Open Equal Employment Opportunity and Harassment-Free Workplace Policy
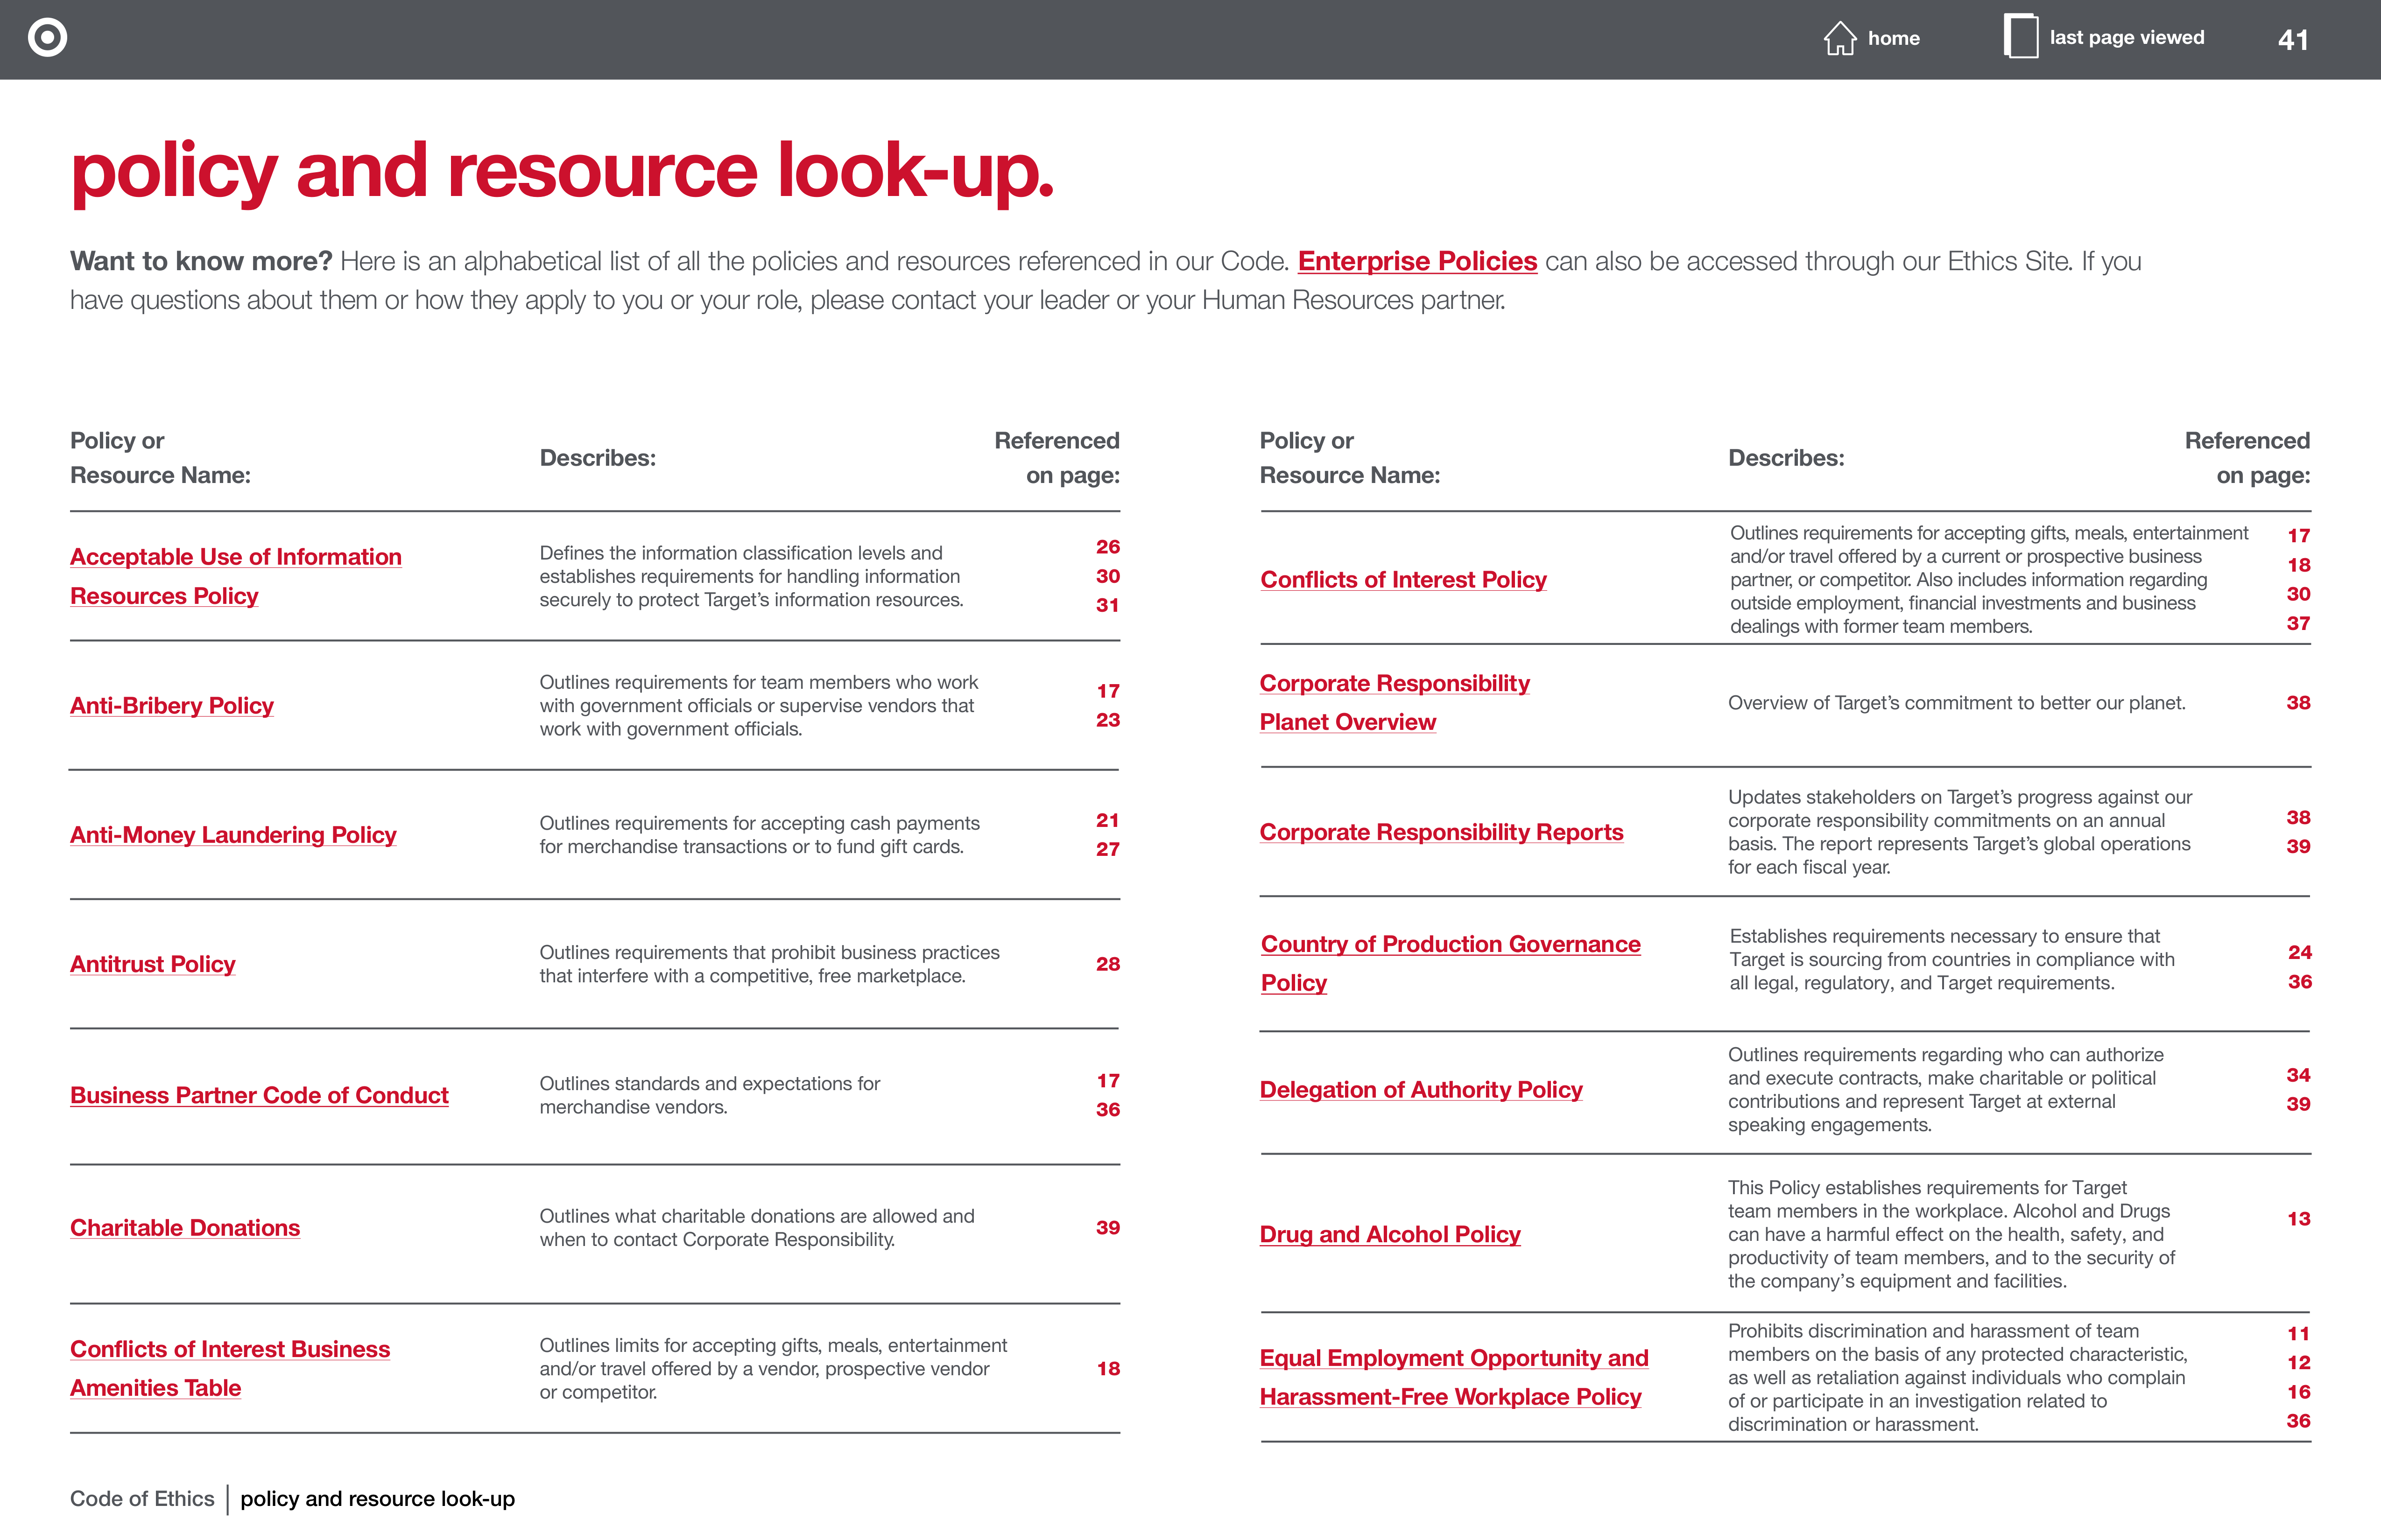2381x1540 pixels. coord(1454,1377)
